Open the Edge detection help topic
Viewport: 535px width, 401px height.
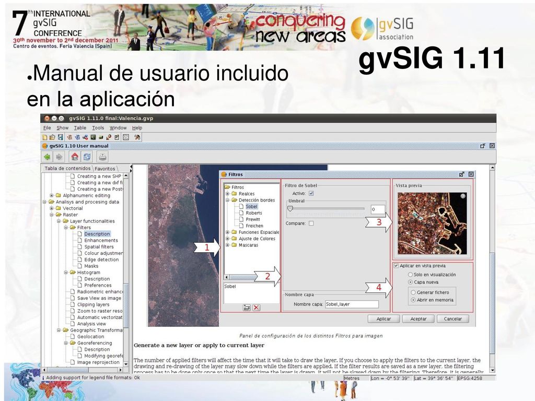[101, 260]
